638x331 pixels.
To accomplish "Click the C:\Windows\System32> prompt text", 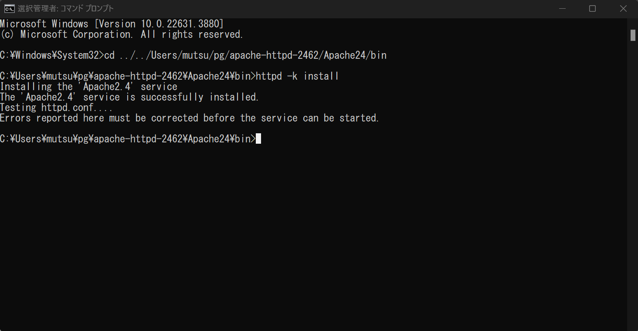I will pyautogui.click(x=52, y=55).
